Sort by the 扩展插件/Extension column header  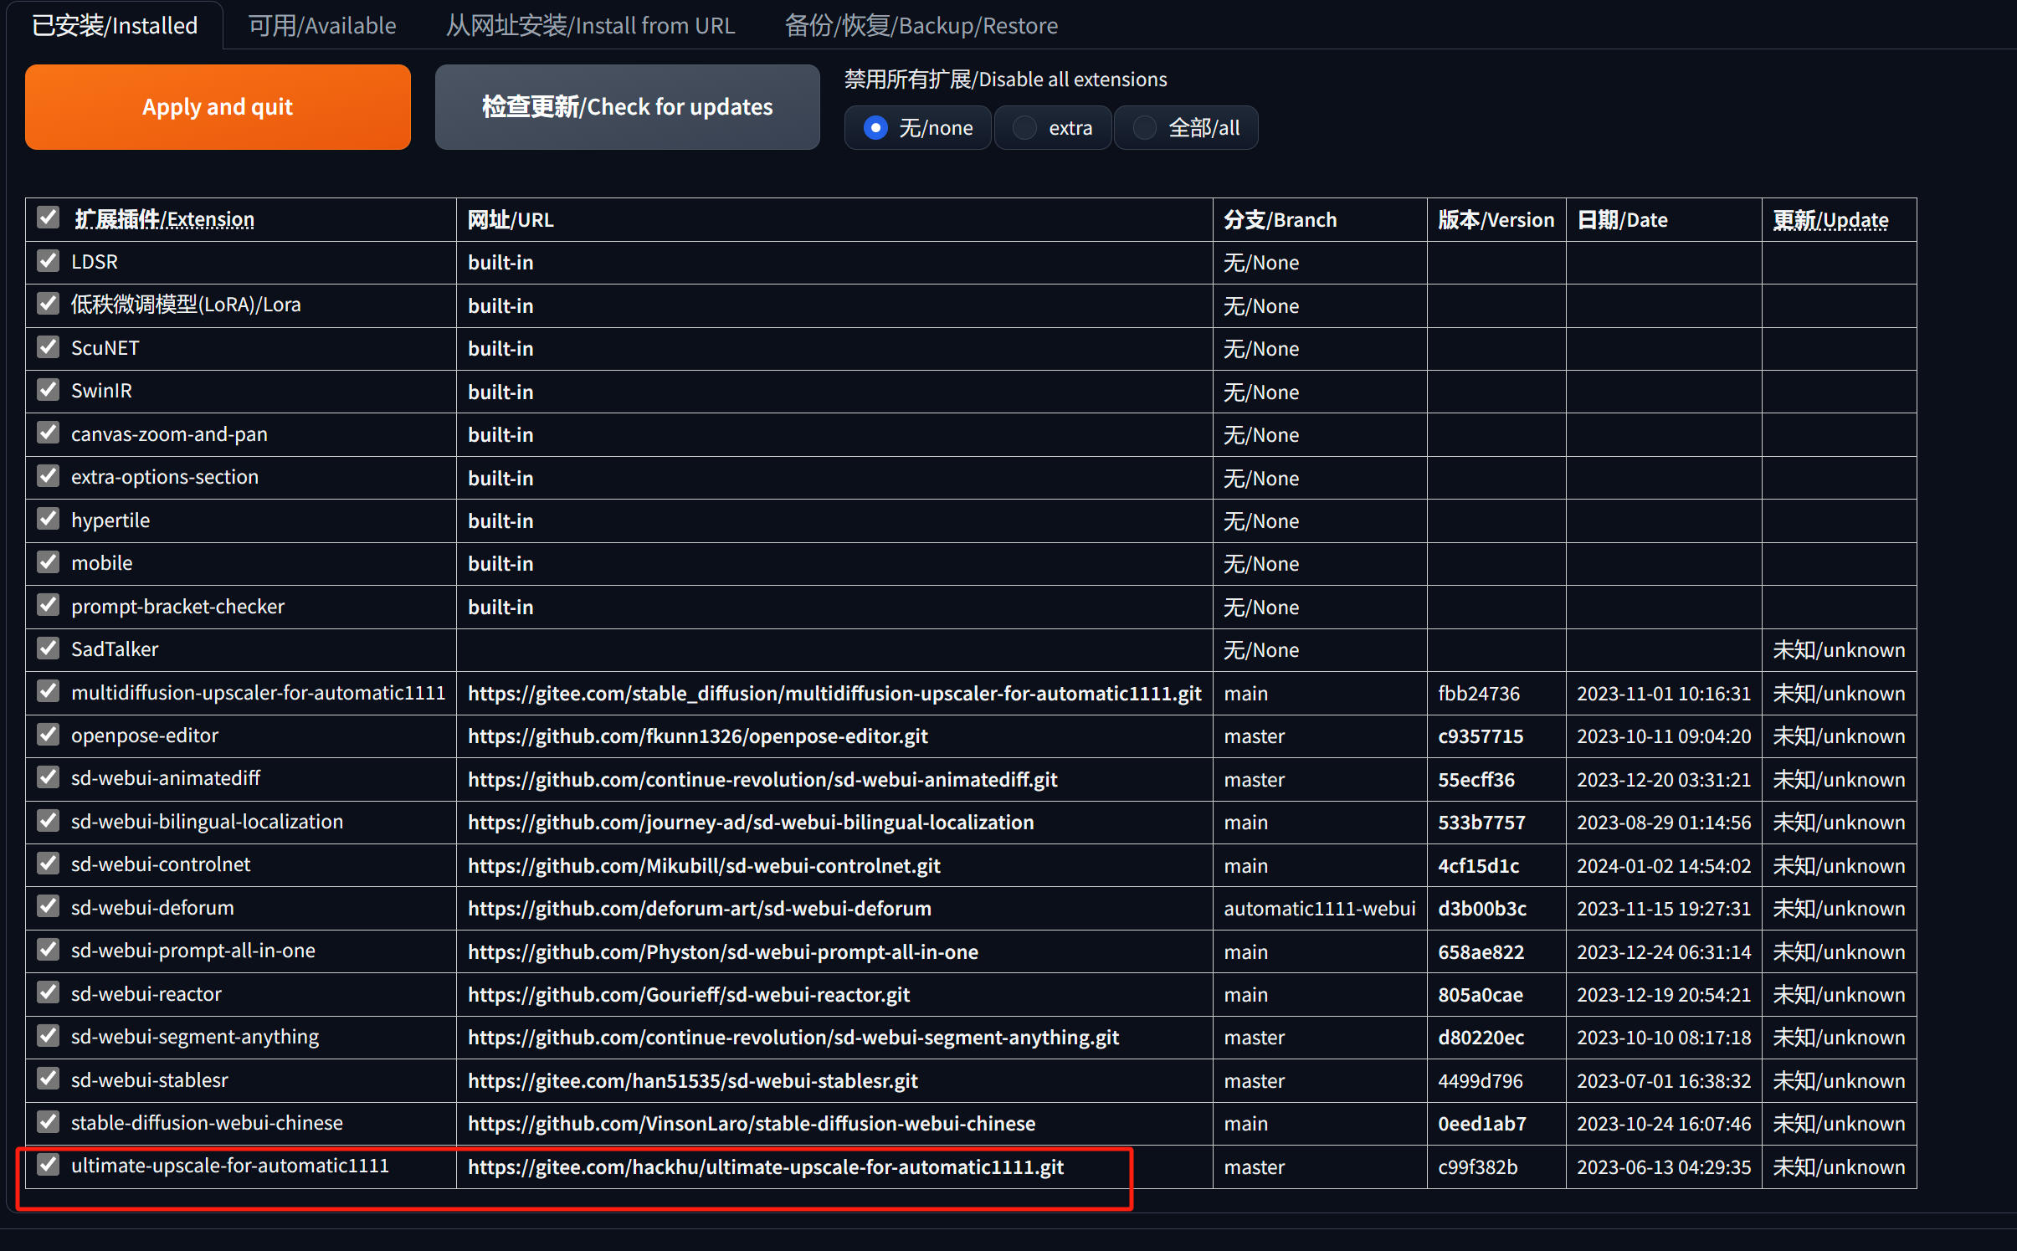pyautogui.click(x=165, y=219)
